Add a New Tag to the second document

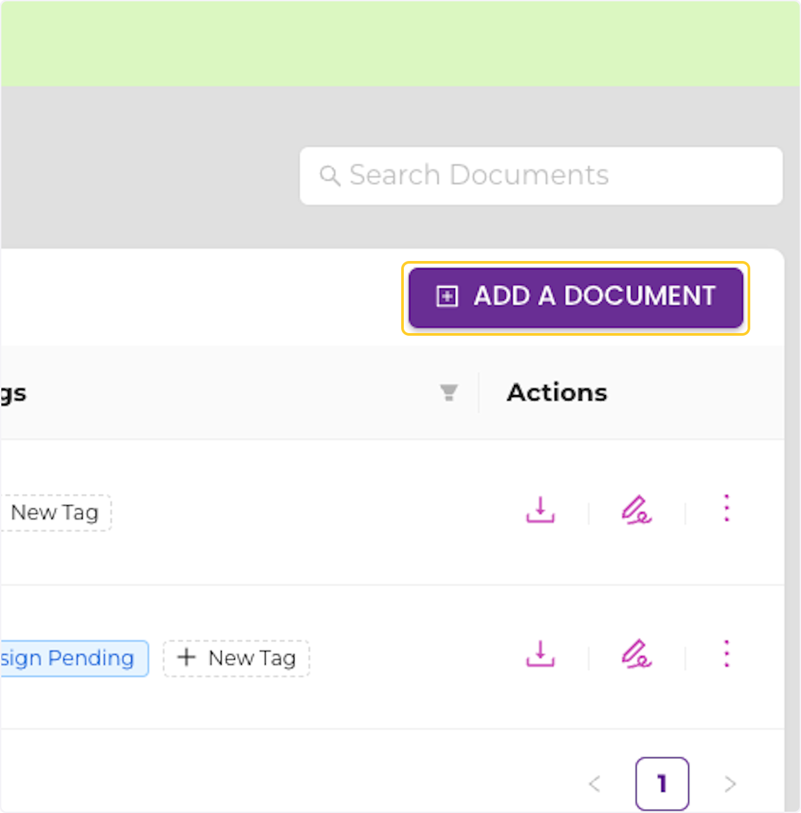[236, 658]
